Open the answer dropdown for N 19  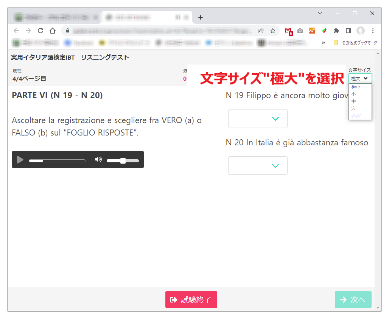[258, 119]
